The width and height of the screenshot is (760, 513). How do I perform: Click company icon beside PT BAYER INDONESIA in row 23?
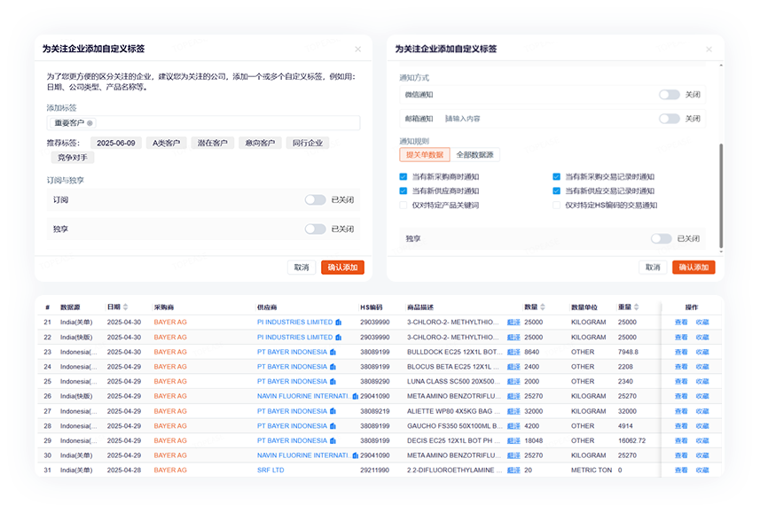coord(333,352)
